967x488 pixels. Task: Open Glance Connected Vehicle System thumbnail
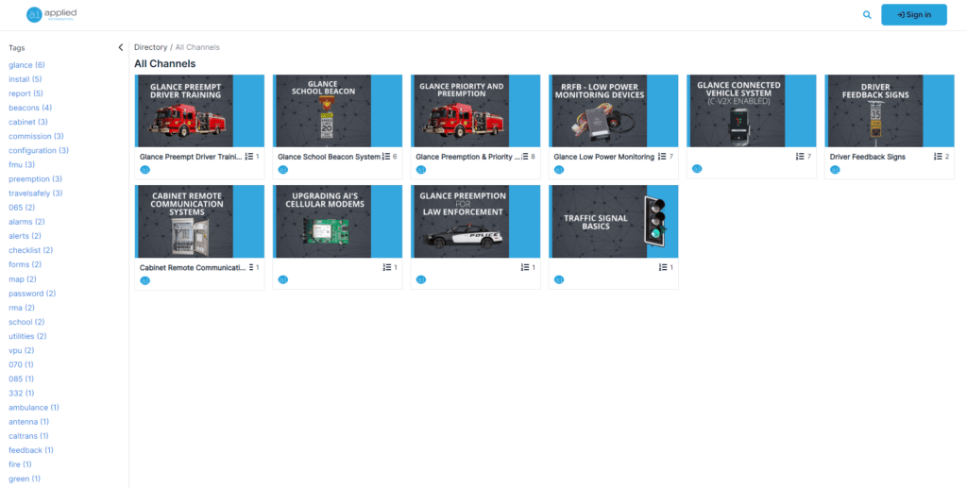click(752, 111)
